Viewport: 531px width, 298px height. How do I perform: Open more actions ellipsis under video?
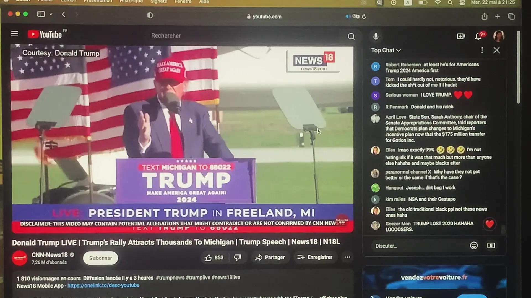point(347,257)
